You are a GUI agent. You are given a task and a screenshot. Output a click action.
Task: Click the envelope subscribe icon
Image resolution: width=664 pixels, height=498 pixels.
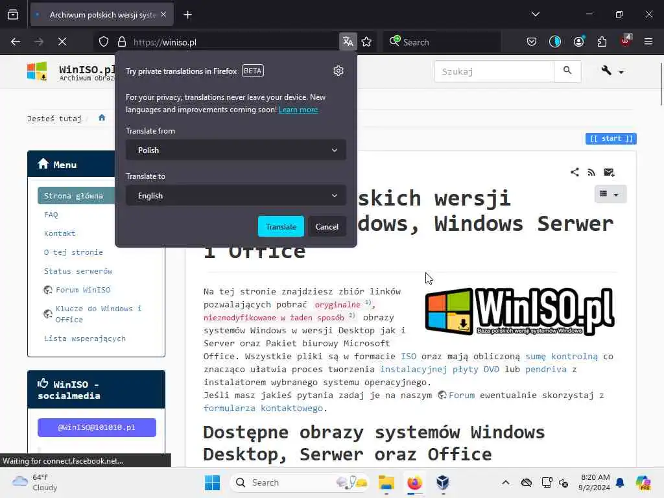[609, 172]
